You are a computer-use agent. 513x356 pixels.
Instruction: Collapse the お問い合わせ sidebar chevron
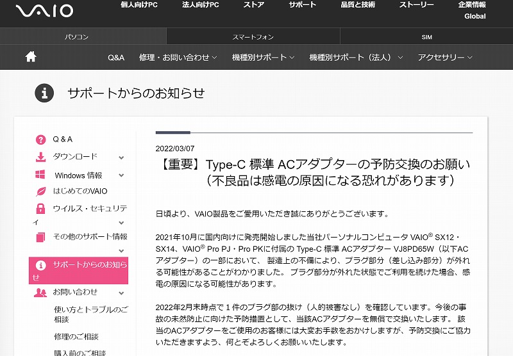tap(121, 293)
